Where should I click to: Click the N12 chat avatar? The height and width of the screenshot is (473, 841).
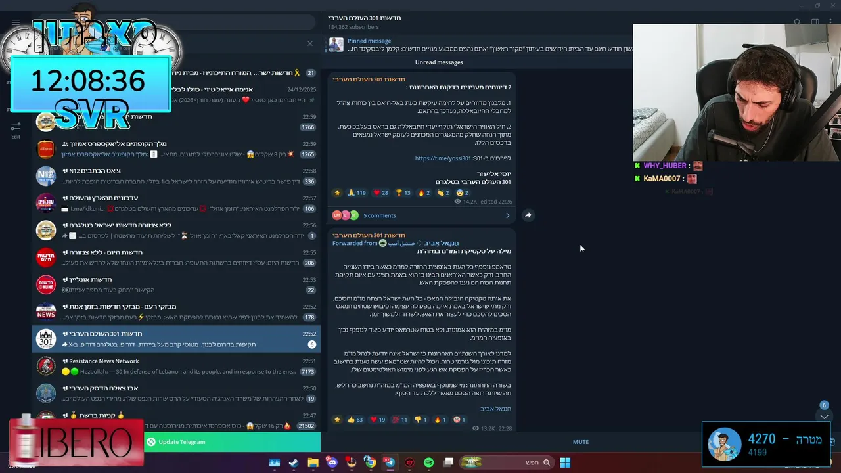click(x=45, y=176)
